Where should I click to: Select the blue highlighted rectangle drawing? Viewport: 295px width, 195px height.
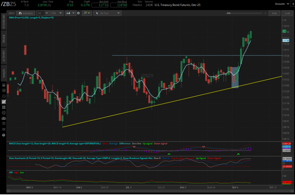click(x=235, y=78)
